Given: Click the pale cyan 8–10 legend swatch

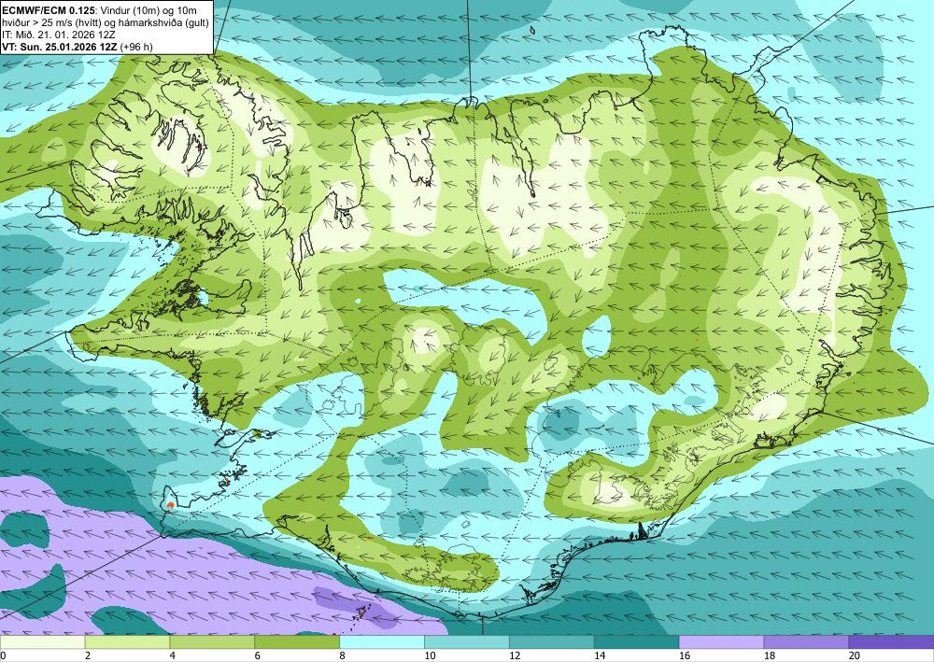Looking at the screenshot, I should [x=382, y=642].
